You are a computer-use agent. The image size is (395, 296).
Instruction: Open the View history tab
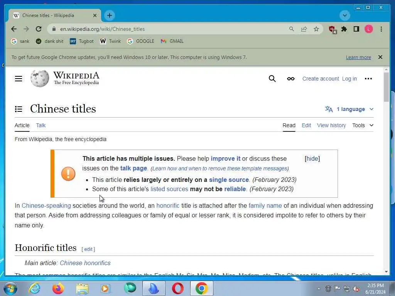point(331,125)
